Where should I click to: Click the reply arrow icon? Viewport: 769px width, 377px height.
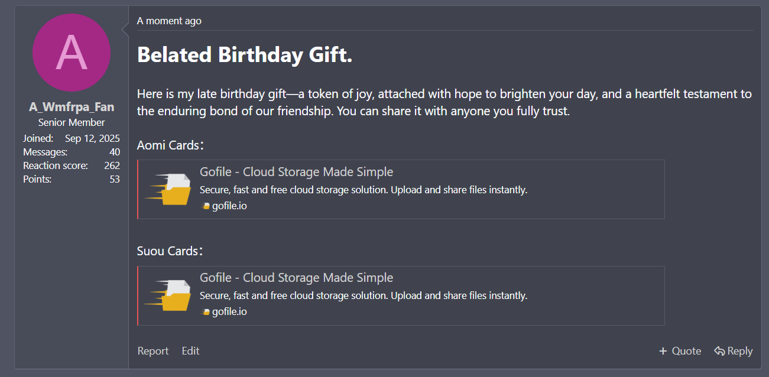(x=719, y=351)
